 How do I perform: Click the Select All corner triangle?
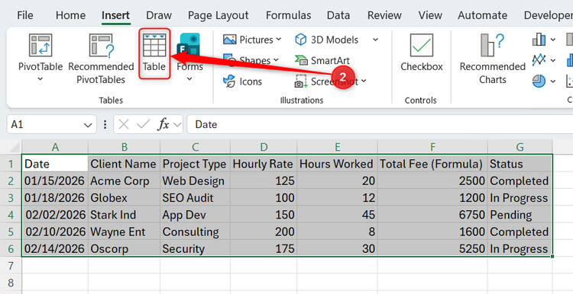click(x=15, y=147)
